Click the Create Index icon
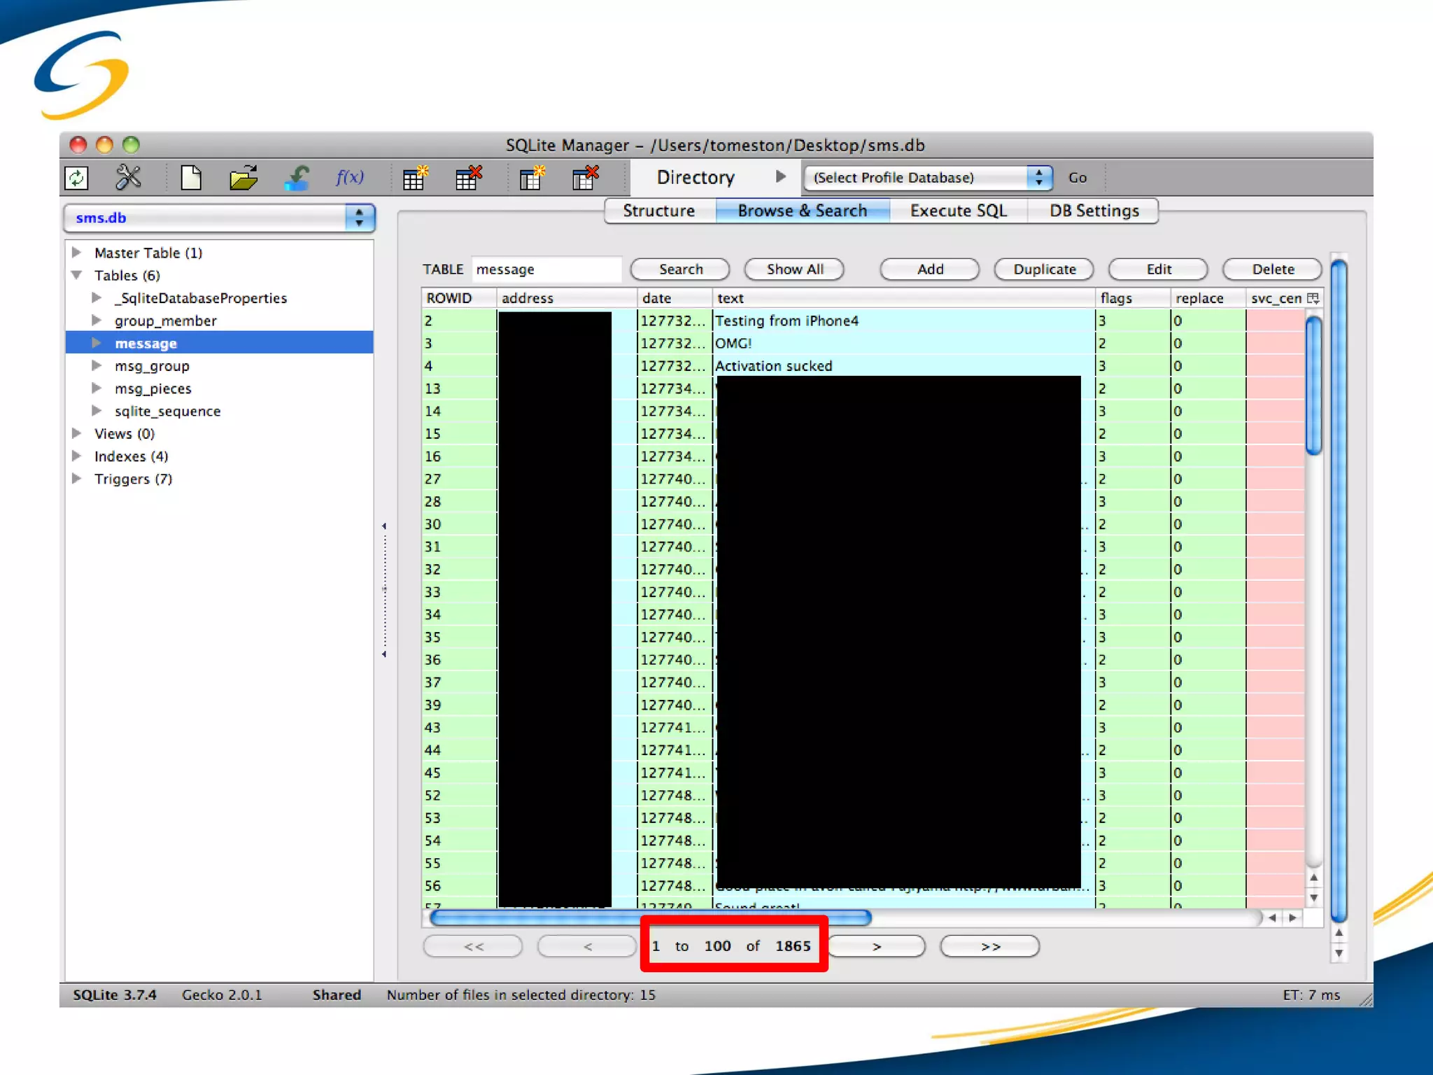 point(532,178)
